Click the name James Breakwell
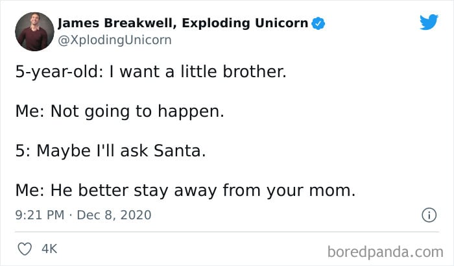 point(117,23)
